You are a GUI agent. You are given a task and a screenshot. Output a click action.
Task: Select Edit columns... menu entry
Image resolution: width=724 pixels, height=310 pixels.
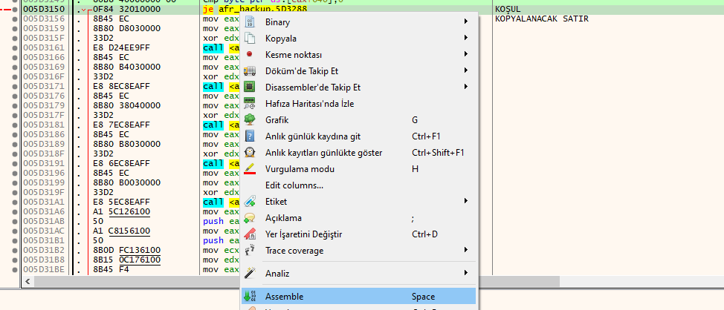point(358,185)
